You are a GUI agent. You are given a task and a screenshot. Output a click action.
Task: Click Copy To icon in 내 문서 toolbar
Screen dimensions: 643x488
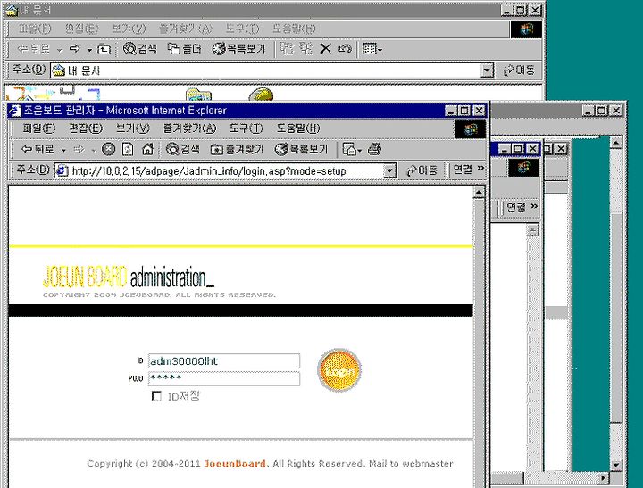[306, 49]
